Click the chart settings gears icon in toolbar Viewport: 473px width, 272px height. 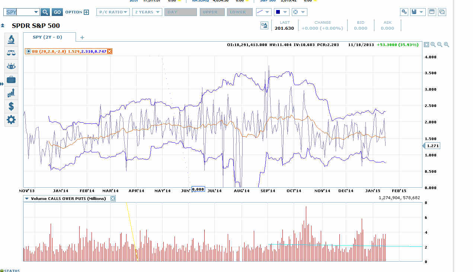(404, 12)
